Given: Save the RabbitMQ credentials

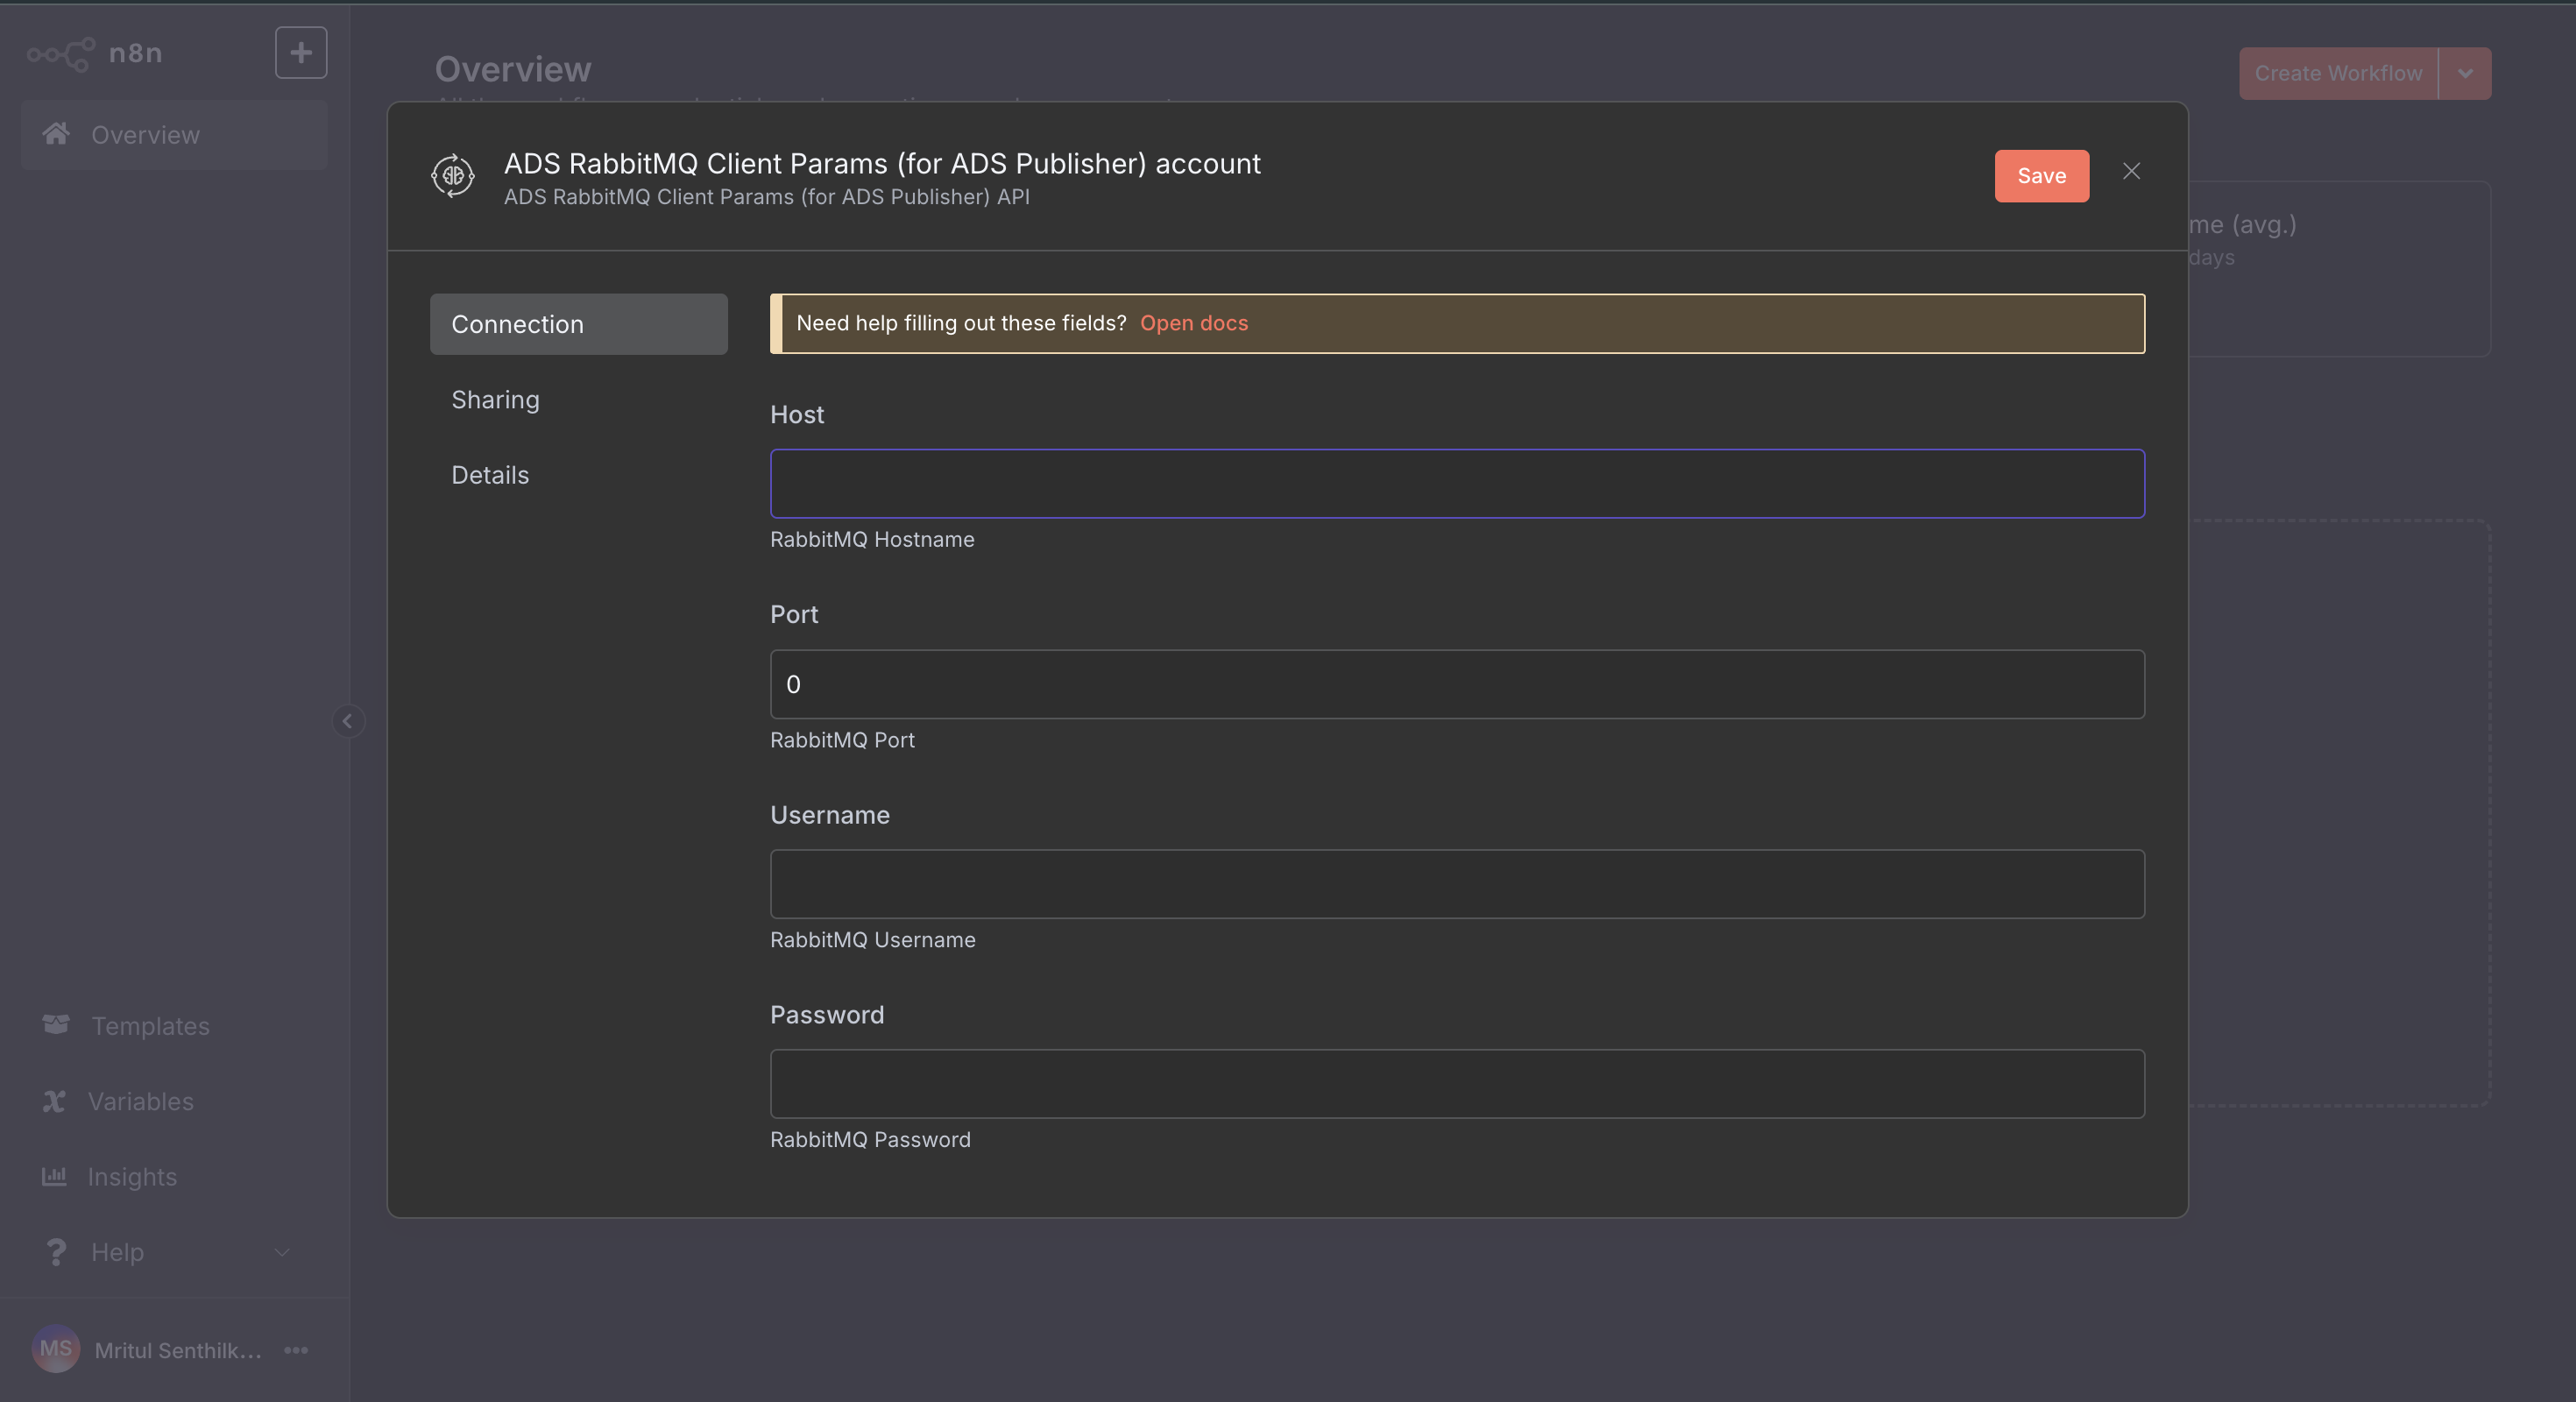Looking at the screenshot, I should pyautogui.click(x=2041, y=175).
